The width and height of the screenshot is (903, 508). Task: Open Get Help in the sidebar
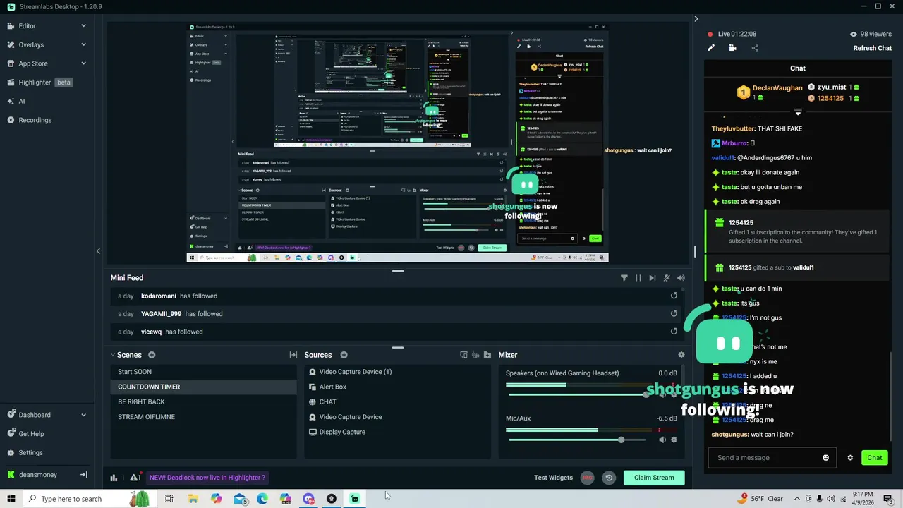click(31, 434)
